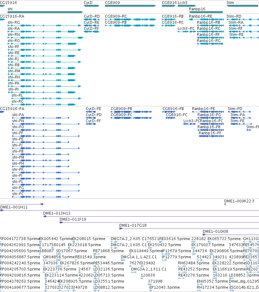
Task: Select transcript shi-RN
Action: click(x=45, y=38)
